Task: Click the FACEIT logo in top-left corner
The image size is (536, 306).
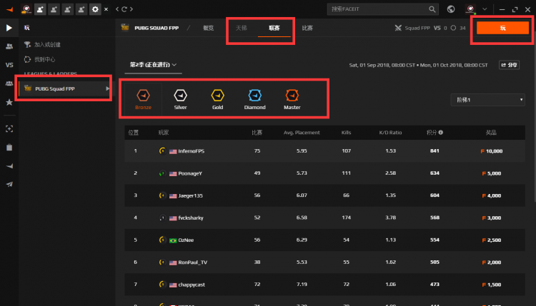Action: point(9,9)
